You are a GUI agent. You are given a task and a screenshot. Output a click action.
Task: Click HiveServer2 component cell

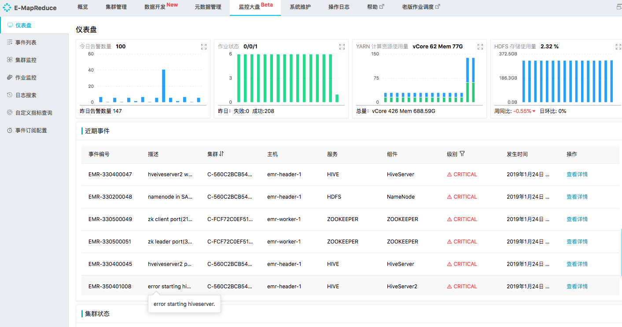(402, 287)
